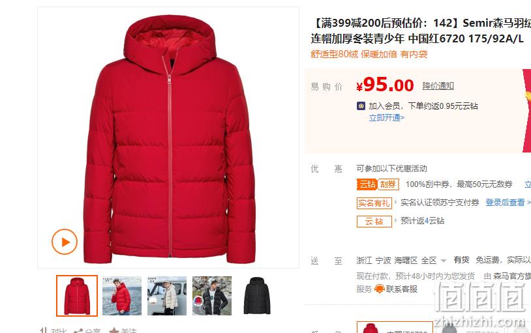Select the red jacket front thumbnail
This screenshot has width=531, height=333.
(x=77, y=296)
